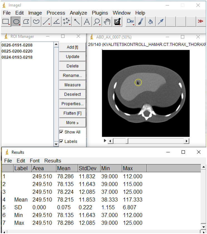Click the SD label in row 5

(x=18, y=207)
